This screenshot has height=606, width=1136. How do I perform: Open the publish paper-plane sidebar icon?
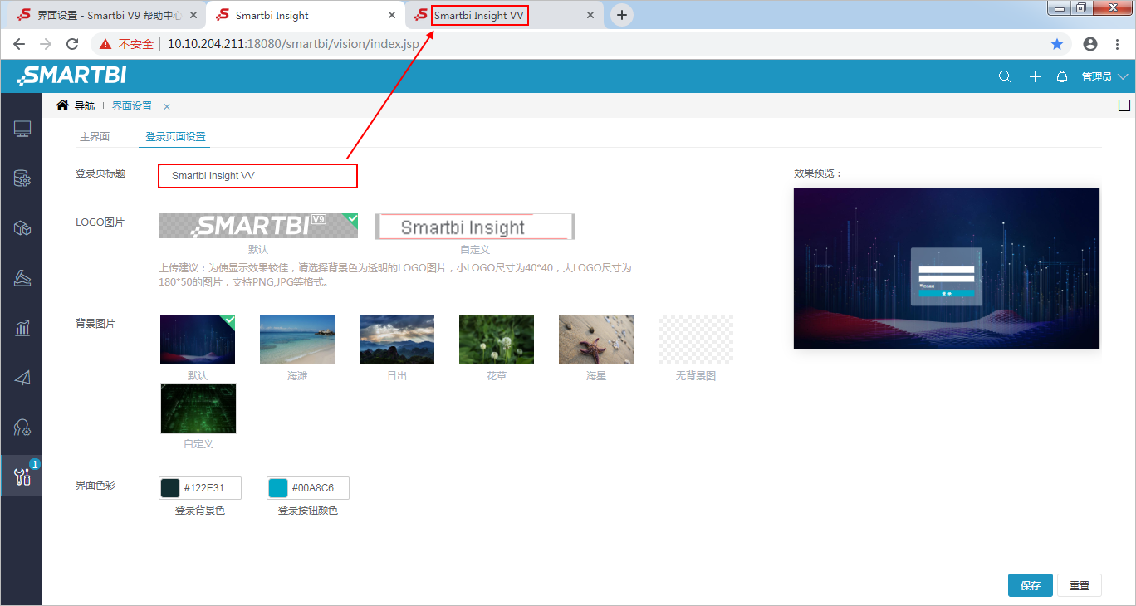tap(22, 378)
